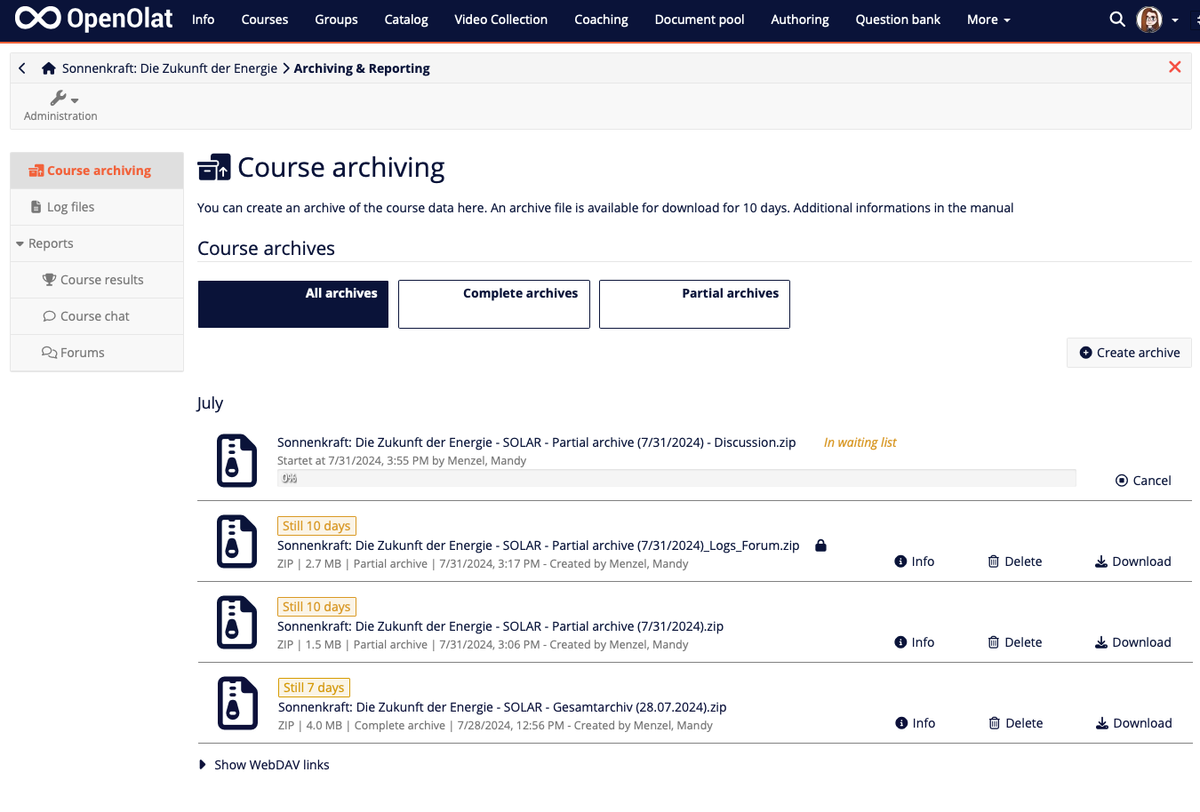Open the OpenOlat home logo

coord(93,18)
